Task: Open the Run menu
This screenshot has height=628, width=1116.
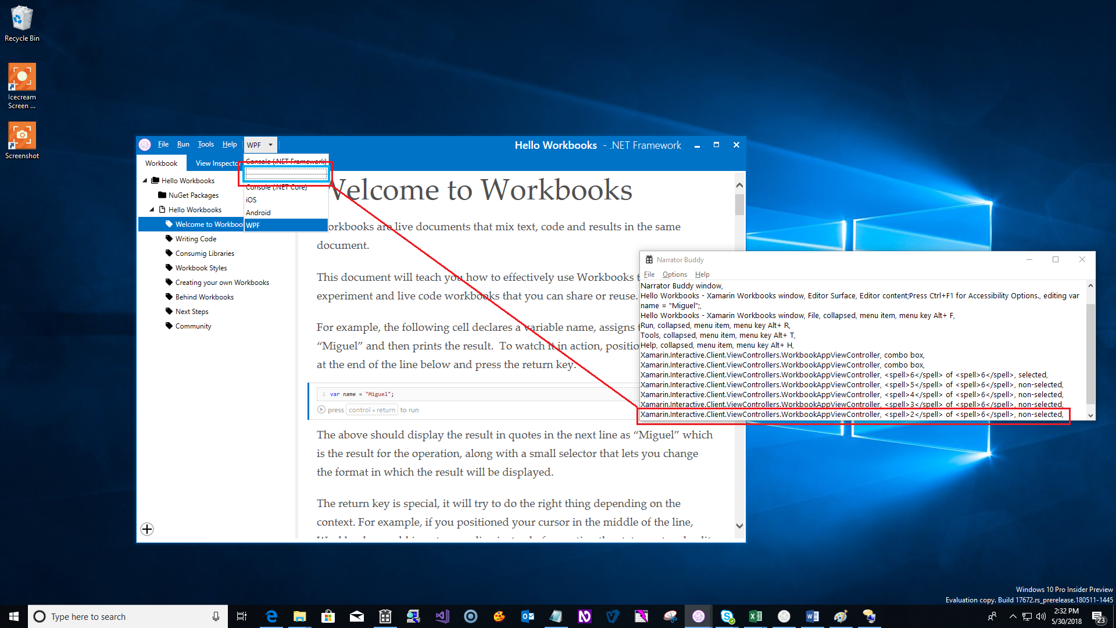Action: 183,144
